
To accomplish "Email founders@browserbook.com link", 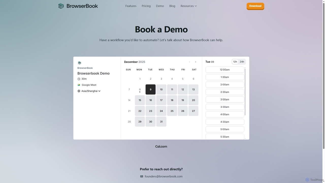I will point(164,176).
